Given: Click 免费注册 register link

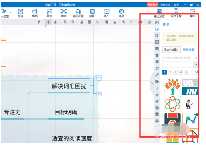Looking at the screenshot, I should [165, 5].
